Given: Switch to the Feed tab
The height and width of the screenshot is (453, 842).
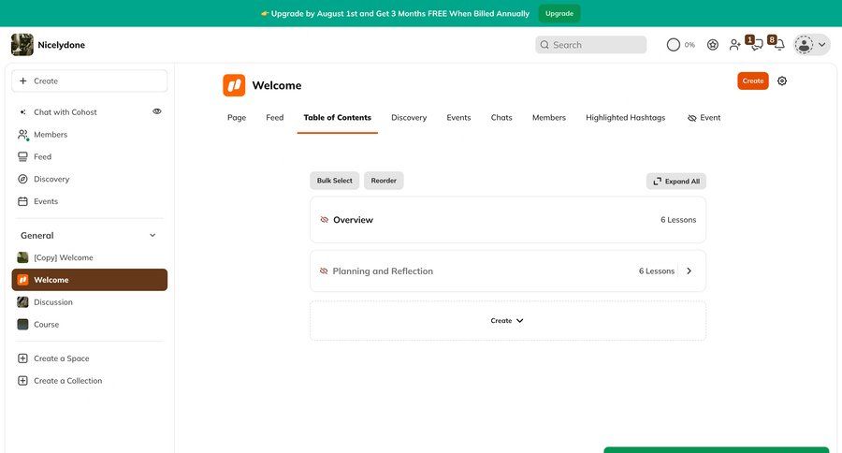Looking at the screenshot, I should (274, 117).
